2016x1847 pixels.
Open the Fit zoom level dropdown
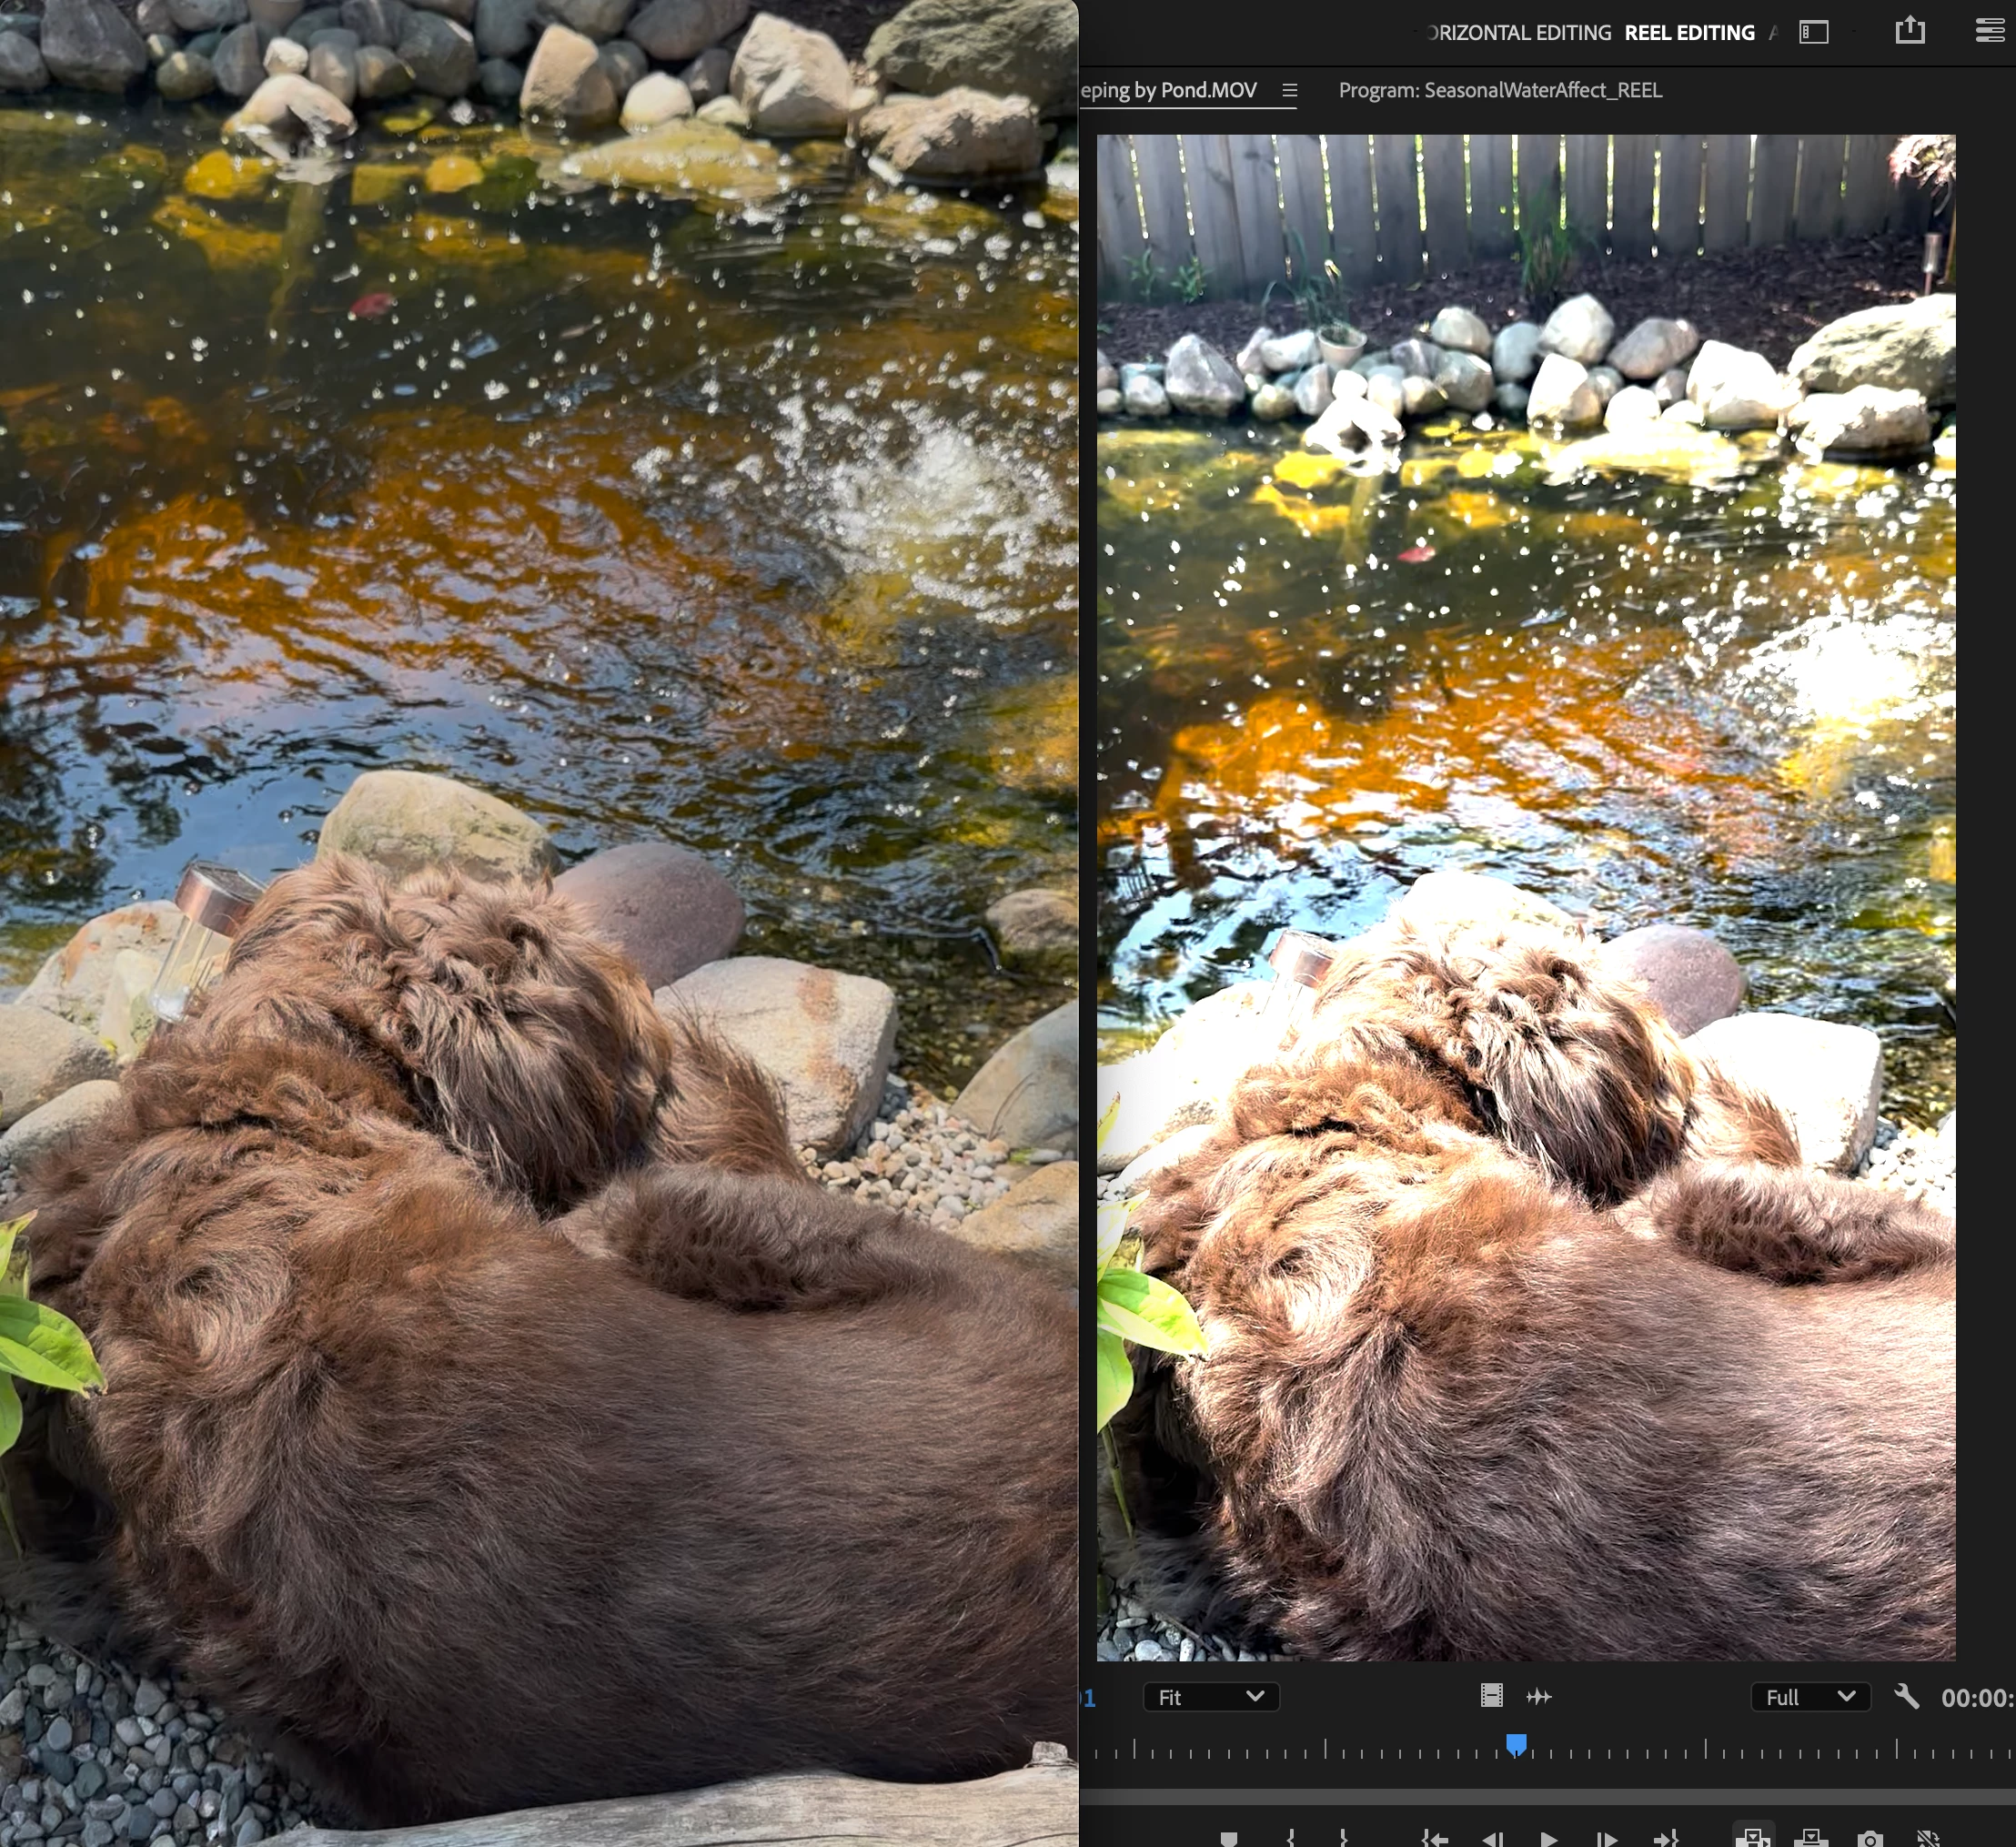[x=1210, y=1697]
